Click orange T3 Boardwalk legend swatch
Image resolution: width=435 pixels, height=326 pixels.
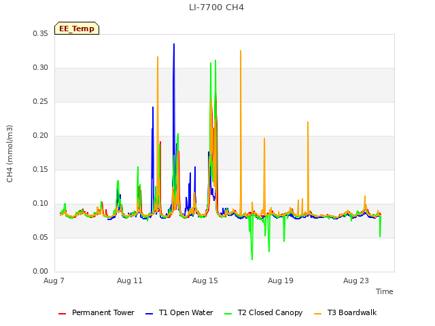[x=318, y=314]
